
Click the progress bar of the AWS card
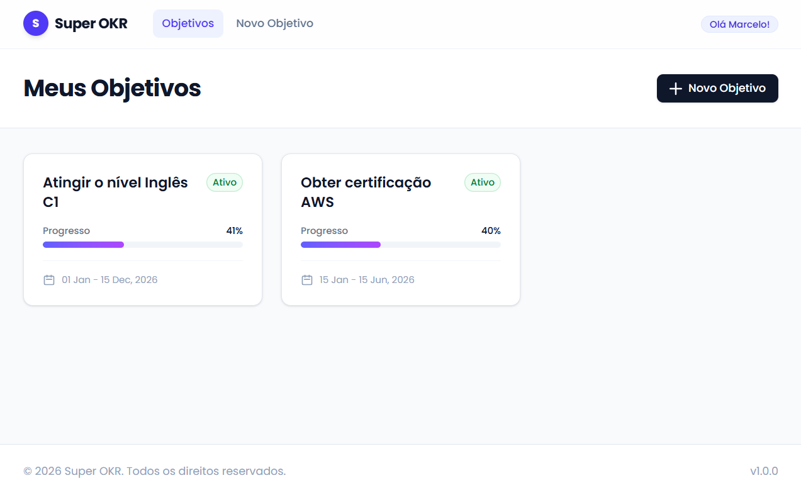coord(401,245)
